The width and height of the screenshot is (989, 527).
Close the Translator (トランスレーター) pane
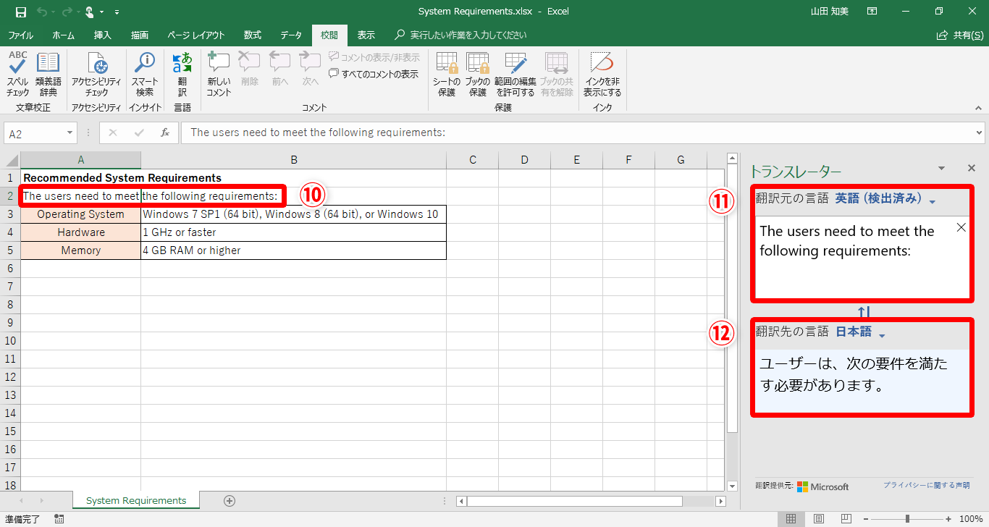coord(972,168)
